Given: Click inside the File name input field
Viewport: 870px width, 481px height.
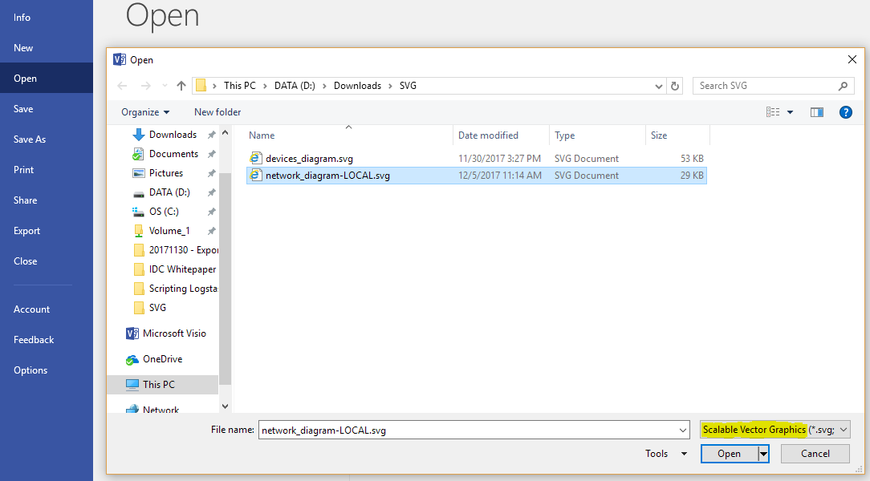Looking at the screenshot, I should (x=474, y=430).
